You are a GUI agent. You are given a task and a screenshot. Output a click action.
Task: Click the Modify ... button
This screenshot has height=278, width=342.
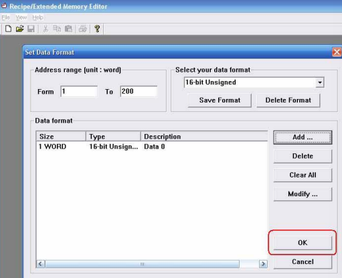click(303, 194)
